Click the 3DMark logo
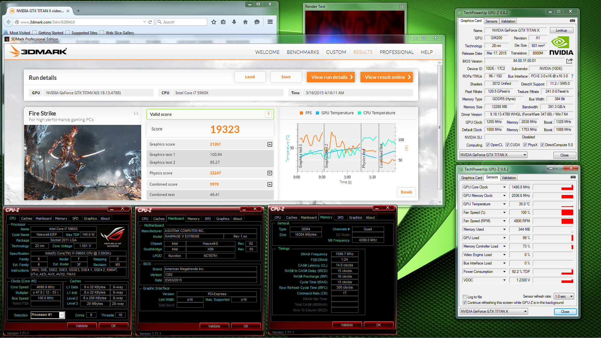This screenshot has width=601, height=338. (38, 51)
